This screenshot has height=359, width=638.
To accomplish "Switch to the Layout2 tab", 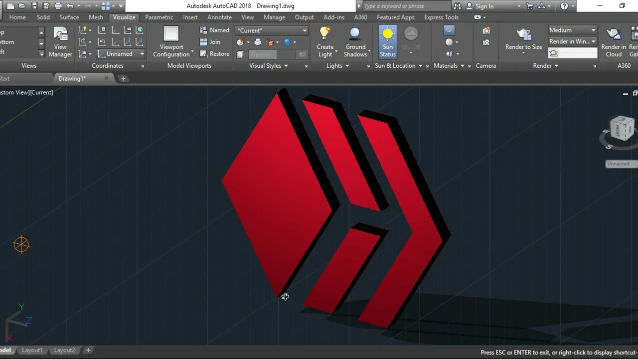I will 64,350.
